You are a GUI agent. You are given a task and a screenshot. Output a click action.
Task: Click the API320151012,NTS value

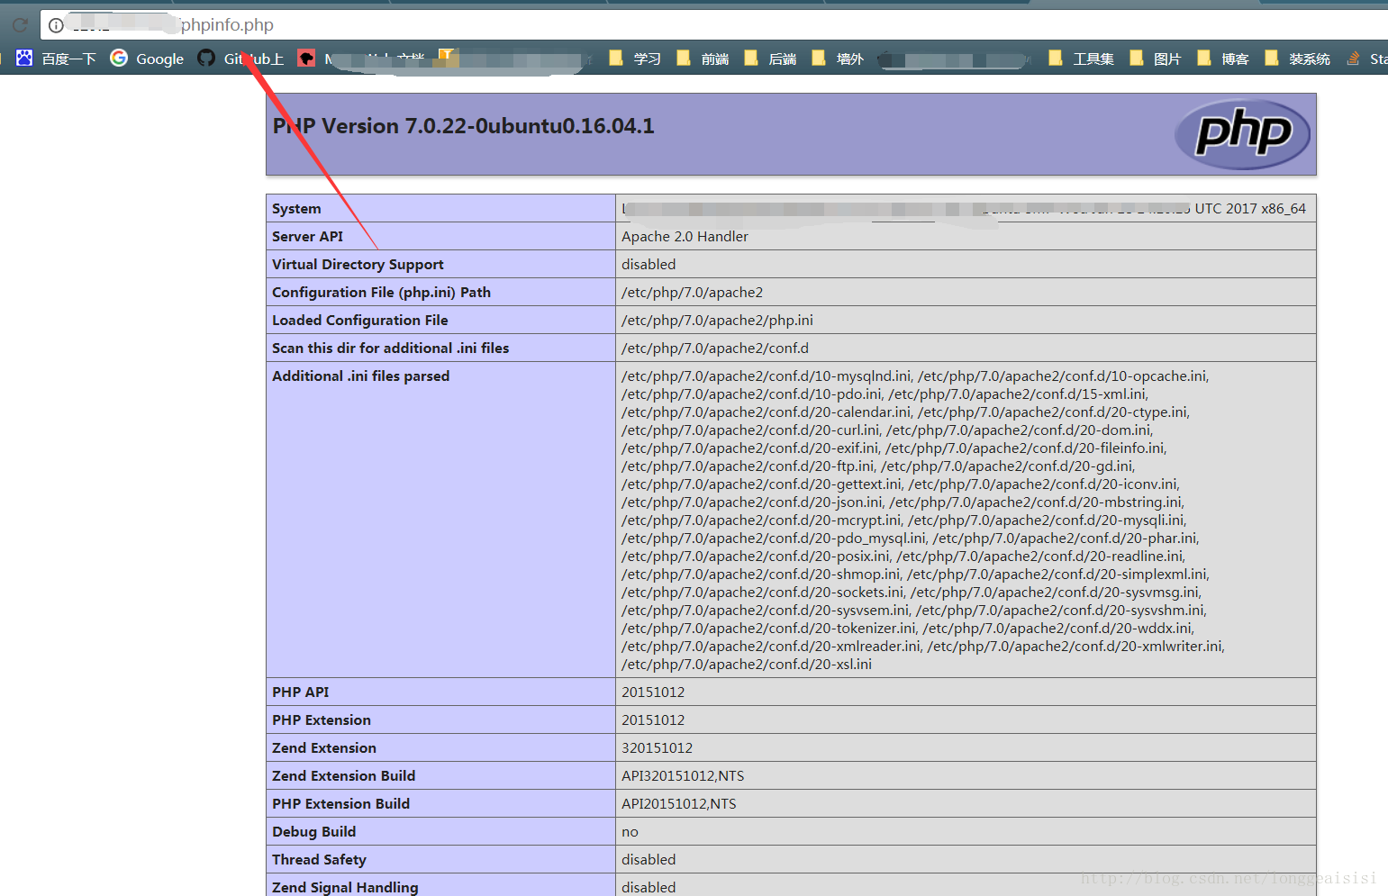click(683, 775)
